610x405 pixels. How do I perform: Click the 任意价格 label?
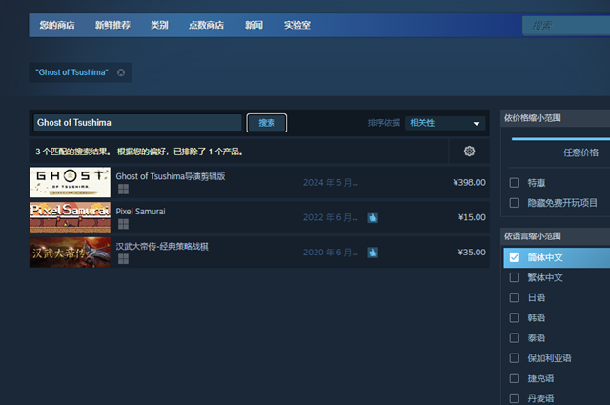[580, 152]
